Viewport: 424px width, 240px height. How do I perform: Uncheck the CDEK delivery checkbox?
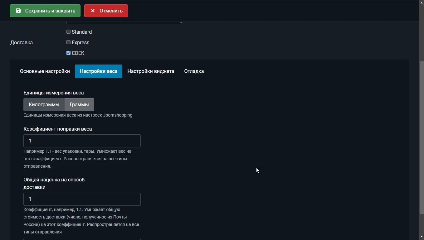coord(68,53)
